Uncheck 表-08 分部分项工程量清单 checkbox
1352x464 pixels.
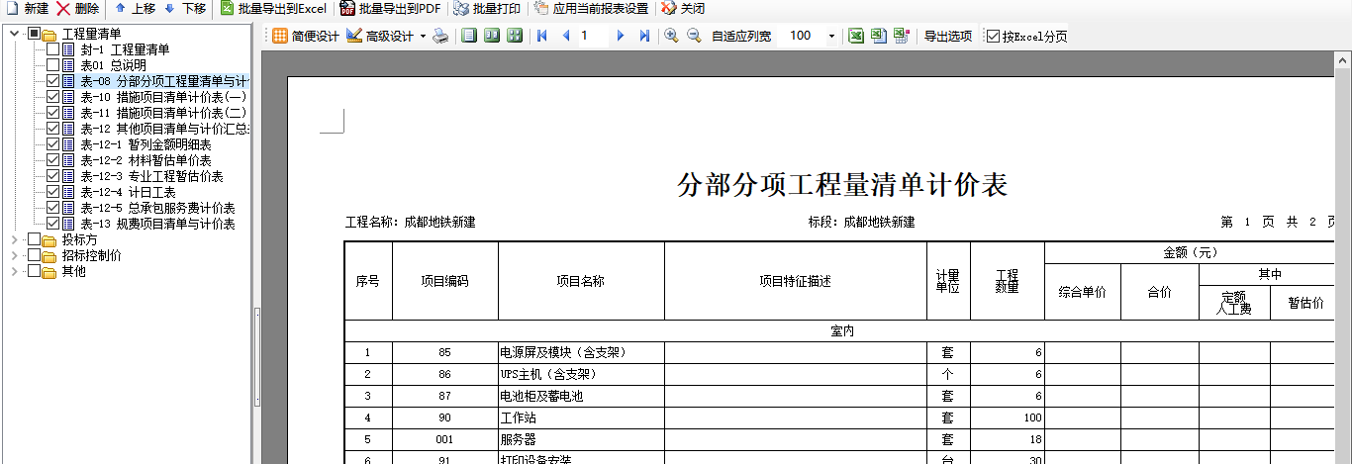click(52, 81)
